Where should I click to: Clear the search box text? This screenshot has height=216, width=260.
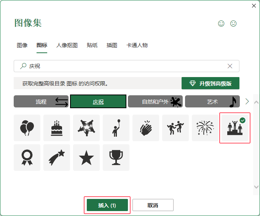tap(230, 66)
